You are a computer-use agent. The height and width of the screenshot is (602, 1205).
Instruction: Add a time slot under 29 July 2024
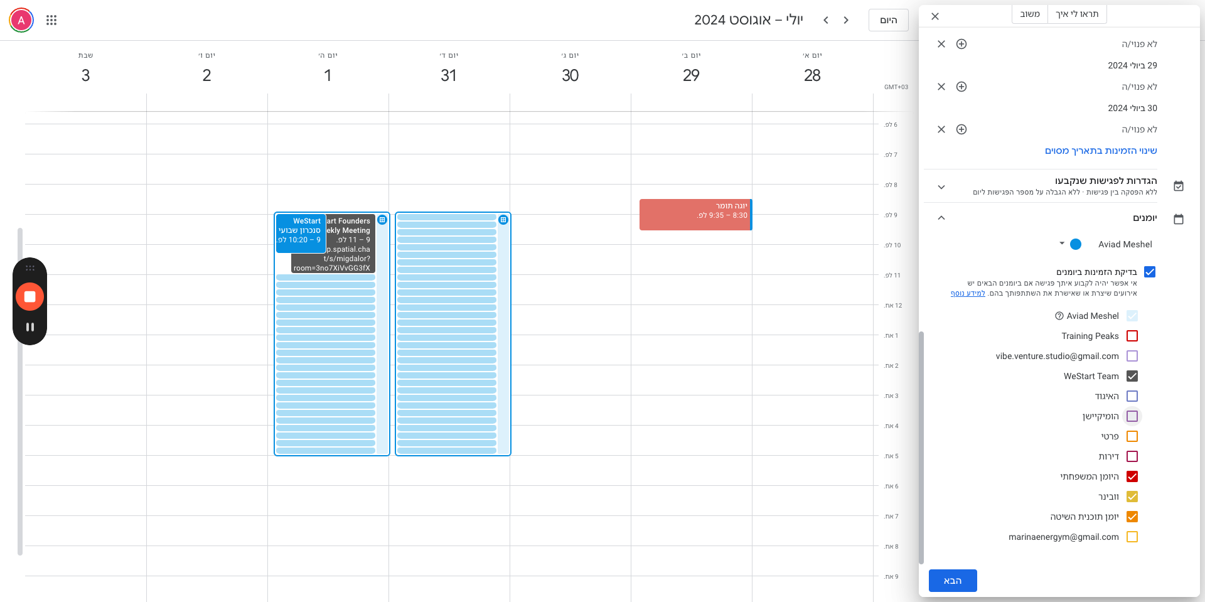[x=961, y=87]
